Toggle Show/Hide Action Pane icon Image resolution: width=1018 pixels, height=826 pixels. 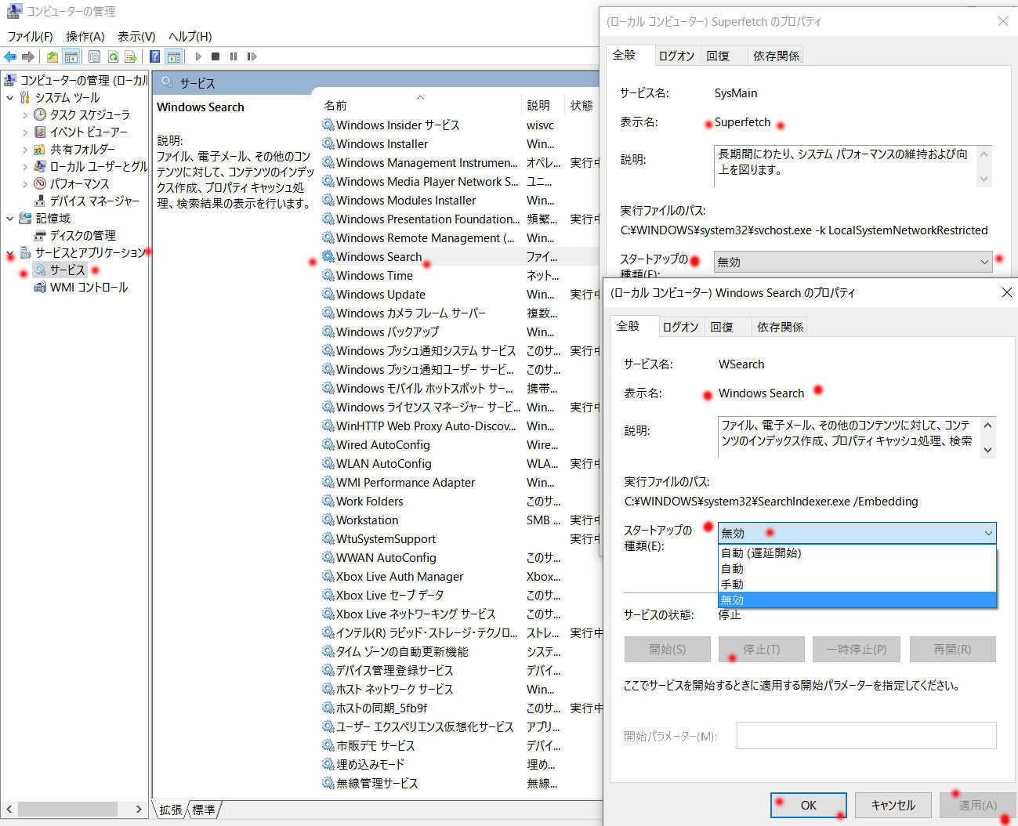174,56
